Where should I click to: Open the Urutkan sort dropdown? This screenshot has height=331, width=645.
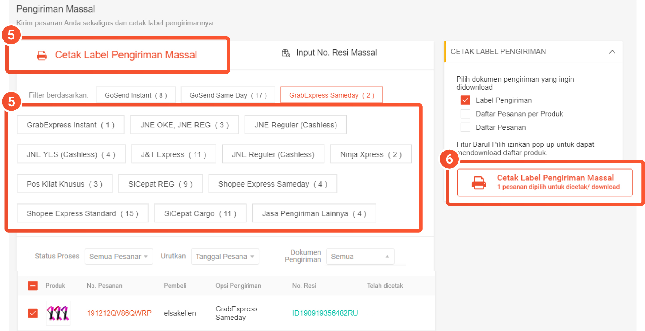pos(225,257)
